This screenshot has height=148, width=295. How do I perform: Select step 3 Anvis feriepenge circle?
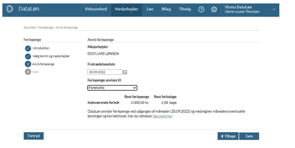28,64
